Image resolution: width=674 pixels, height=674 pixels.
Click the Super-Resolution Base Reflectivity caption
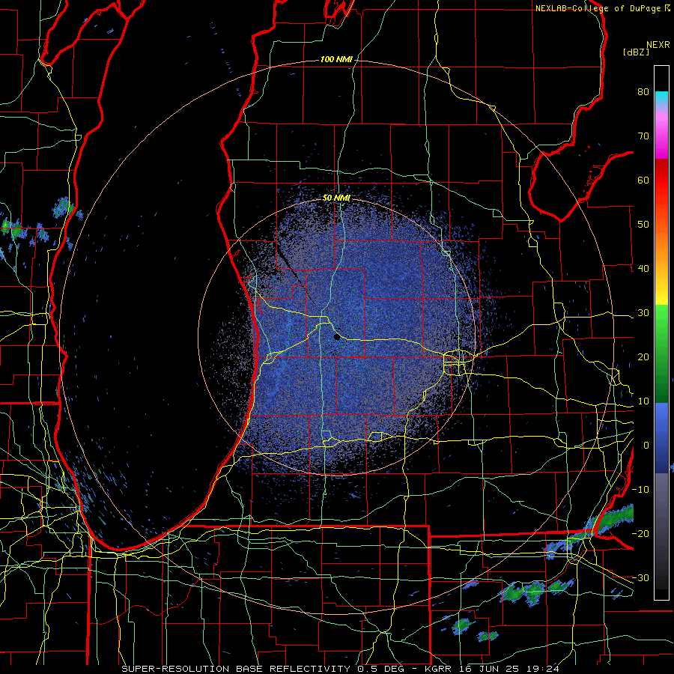click(341, 669)
